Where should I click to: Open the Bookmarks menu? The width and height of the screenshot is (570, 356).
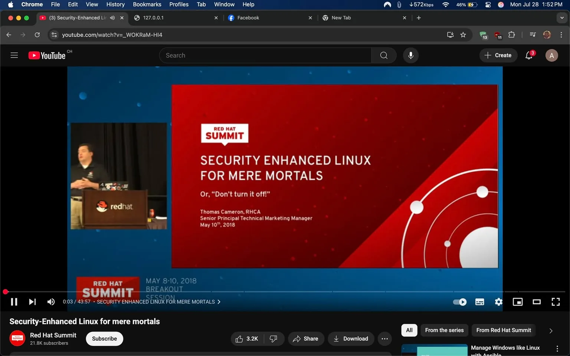coord(147,4)
